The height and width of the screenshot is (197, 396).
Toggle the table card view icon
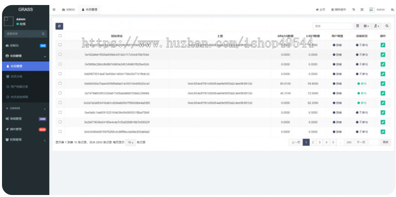(x=358, y=26)
